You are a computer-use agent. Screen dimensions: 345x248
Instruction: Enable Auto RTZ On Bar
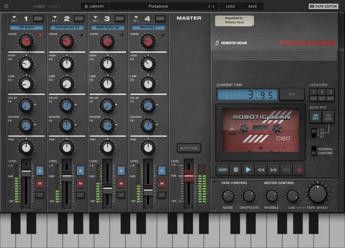(328, 117)
